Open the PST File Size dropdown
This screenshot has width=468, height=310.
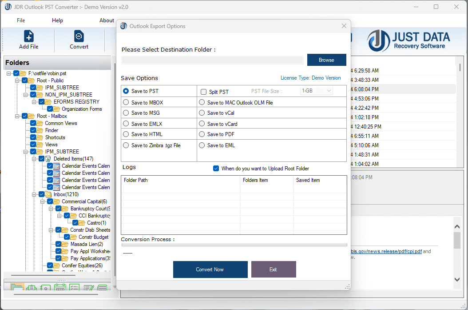pos(316,90)
